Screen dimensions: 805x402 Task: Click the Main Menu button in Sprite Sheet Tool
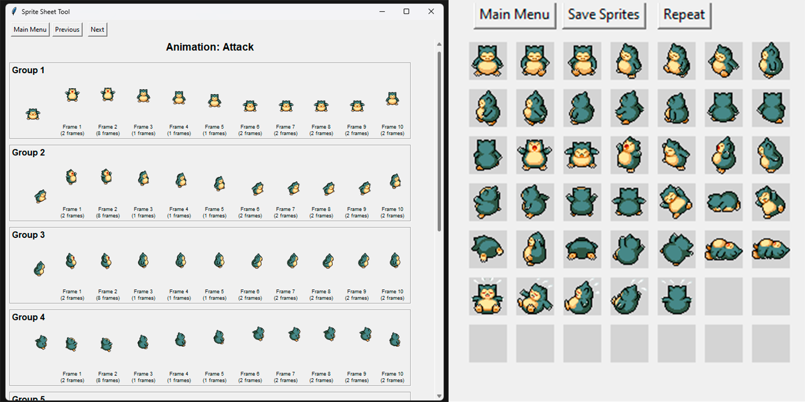(30, 29)
